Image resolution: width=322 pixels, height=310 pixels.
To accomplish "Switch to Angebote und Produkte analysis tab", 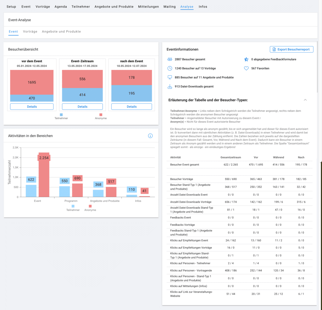I will pyautogui.click(x=61, y=31).
